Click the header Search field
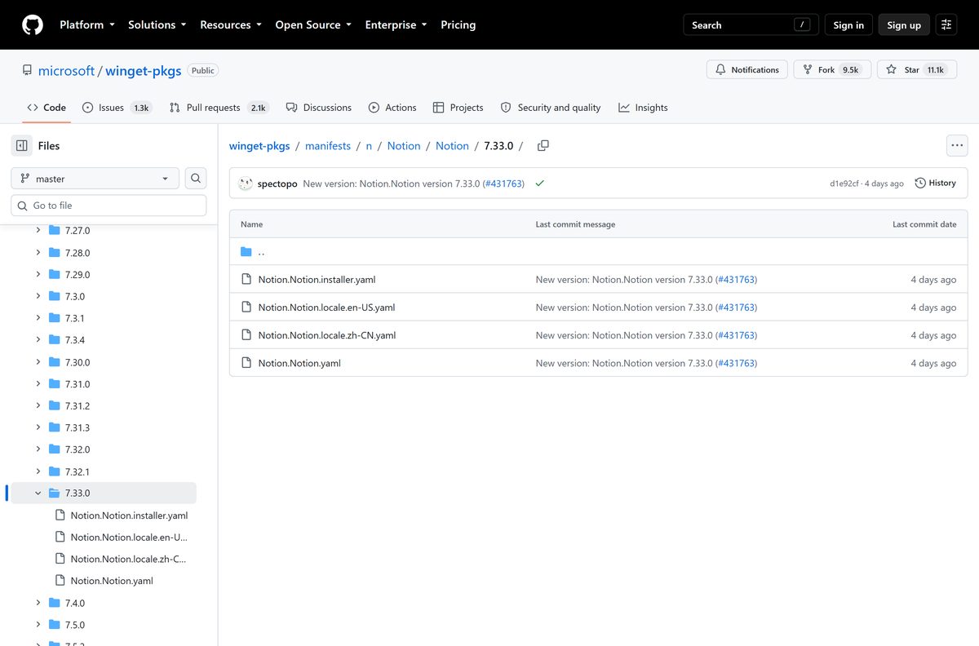979x646 pixels. [x=751, y=25]
